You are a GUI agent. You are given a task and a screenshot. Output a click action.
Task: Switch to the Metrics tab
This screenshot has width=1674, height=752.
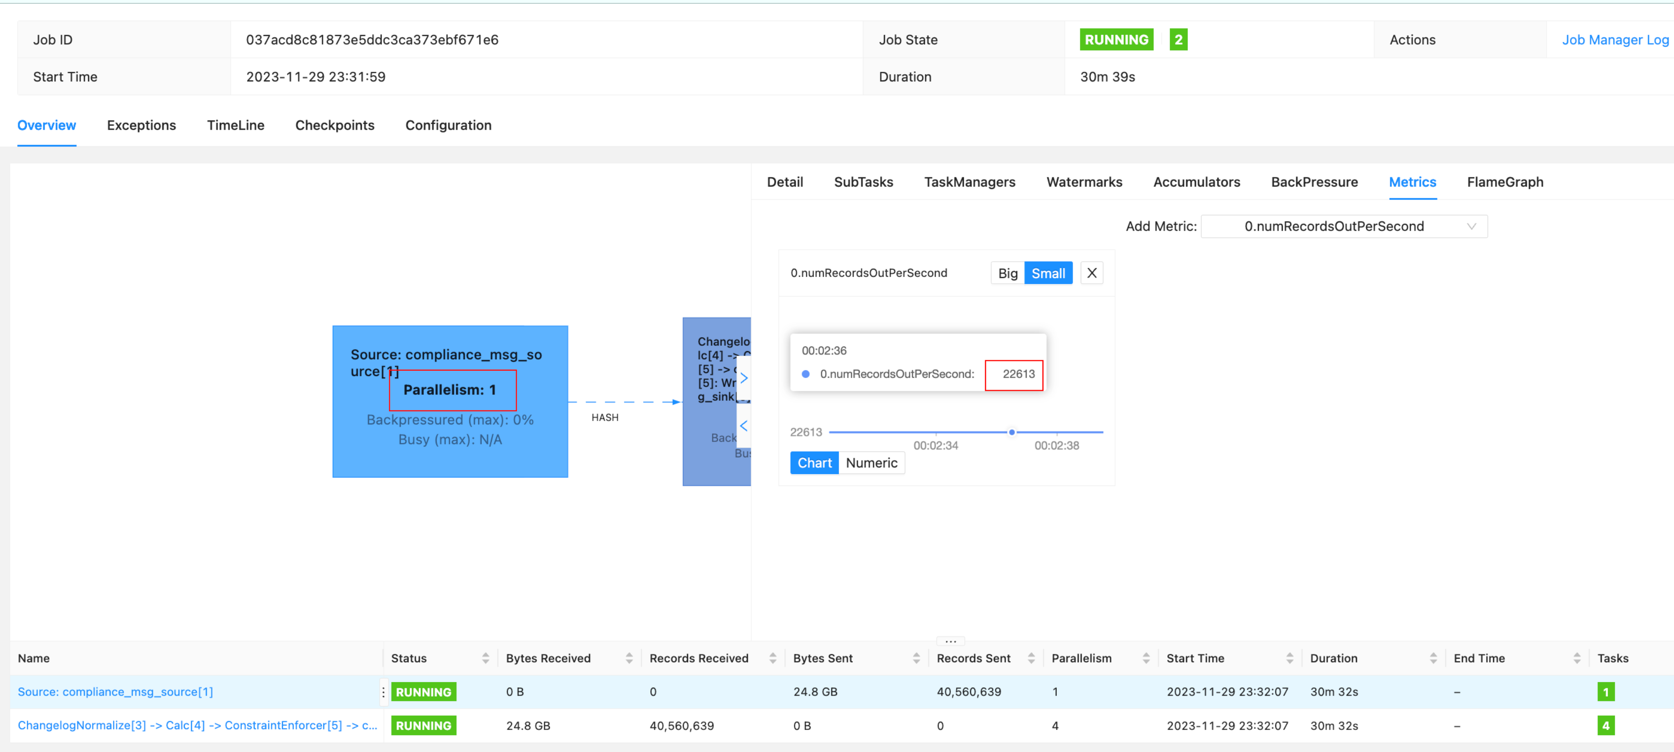pyautogui.click(x=1412, y=182)
